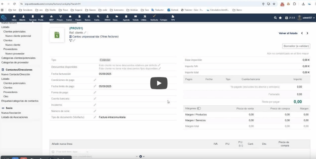
Task: Open Categorías de proveedor in sidebar
Action: coord(15,63)
